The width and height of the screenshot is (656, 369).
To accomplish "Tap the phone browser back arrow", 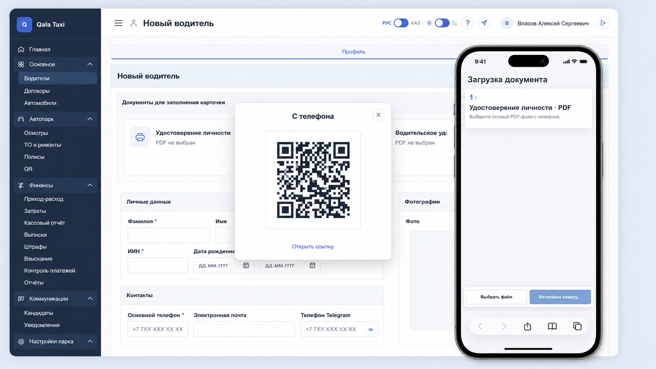I will 480,326.
